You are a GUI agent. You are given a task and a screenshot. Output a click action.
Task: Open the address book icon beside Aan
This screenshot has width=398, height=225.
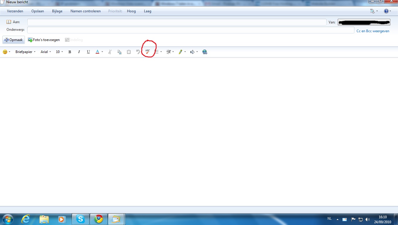tap(9, 22)
